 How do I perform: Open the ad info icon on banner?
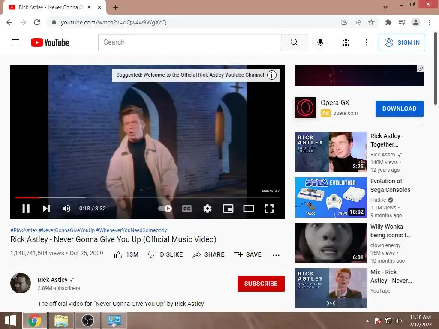point(420,68)
